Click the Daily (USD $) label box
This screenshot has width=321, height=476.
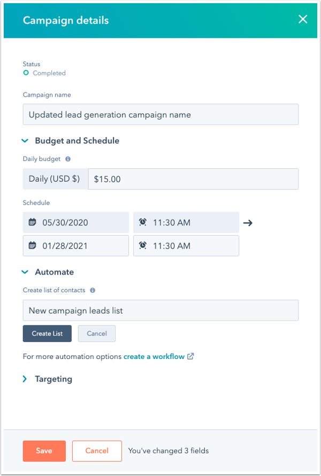point(56,179)
